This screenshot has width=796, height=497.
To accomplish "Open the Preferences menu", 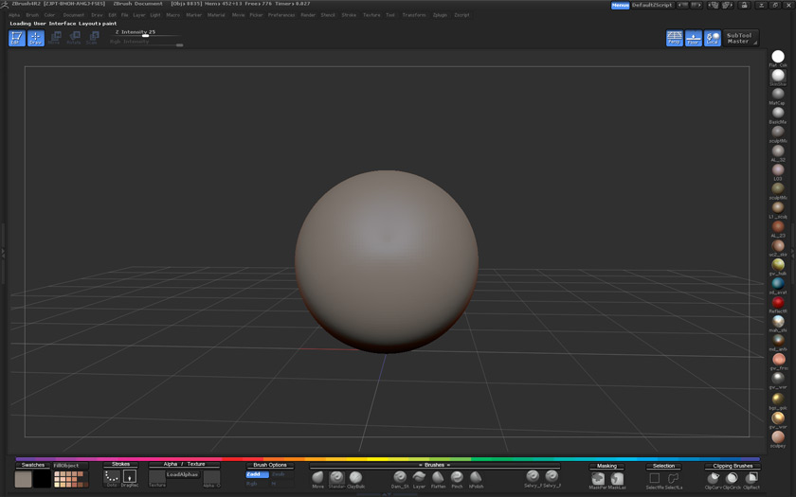I will [x=281, y=15].
